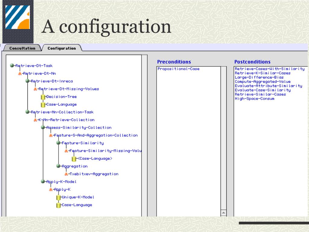Click the orange icon beside Txebitxev-Aggregation
The width and height of the screenshot is (309, 232).
[66, 174]
